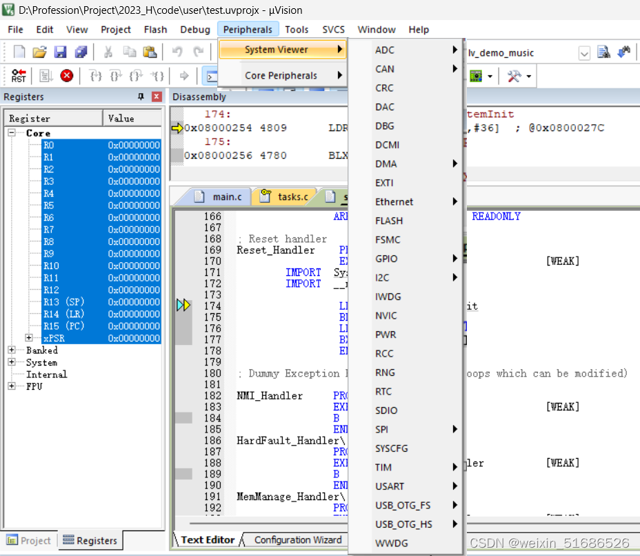
Task: Select the Text Editor tab
Action: [208, 539]
